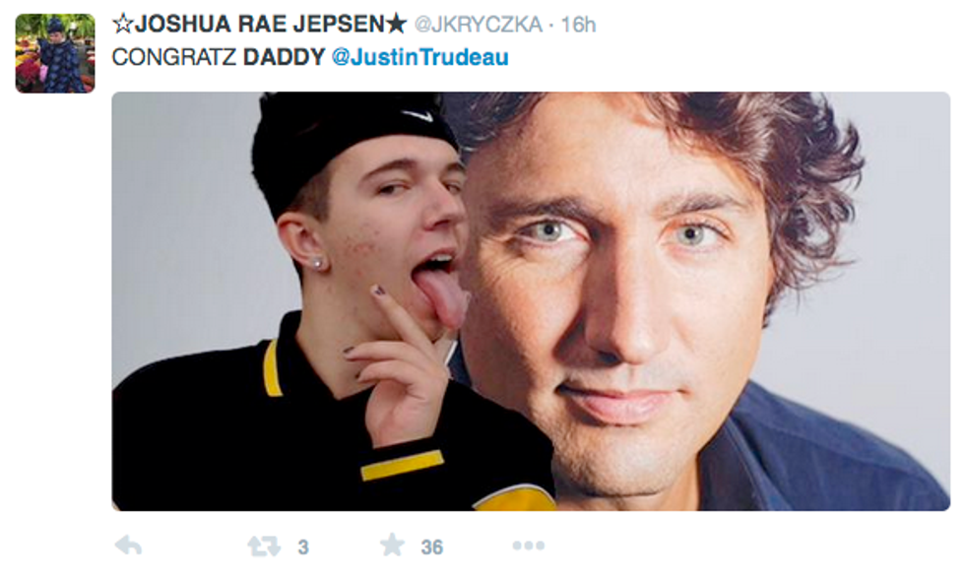Click the reply arrow icon
This screenshot has width=965, height=579.
pyautogui.click(x=128, y=546)
